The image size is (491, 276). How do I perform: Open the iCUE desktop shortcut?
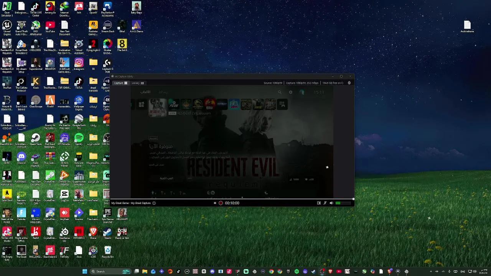[x=93, y=253]
